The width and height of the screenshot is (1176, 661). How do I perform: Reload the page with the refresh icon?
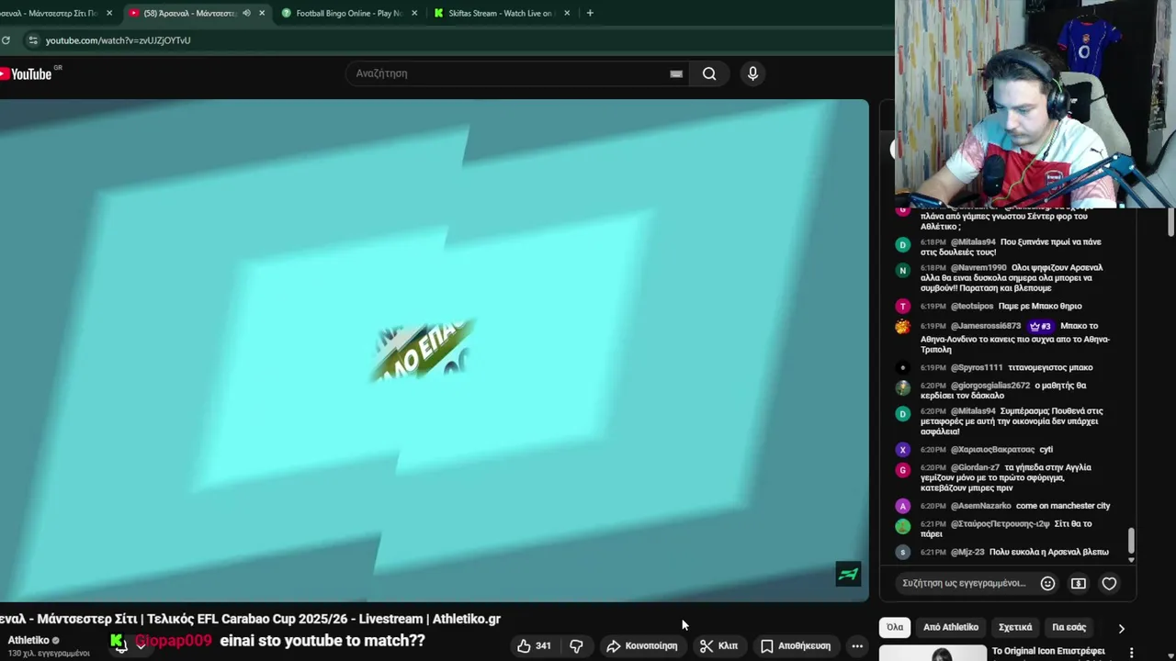point(6,40)
